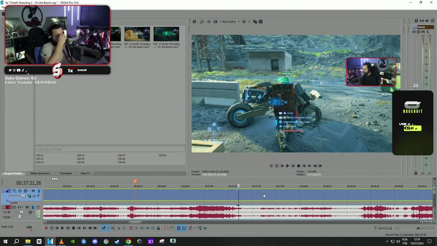Click timeline Play From Start button
The width and height of the screenshot is (437, 246).
(57, 228)
